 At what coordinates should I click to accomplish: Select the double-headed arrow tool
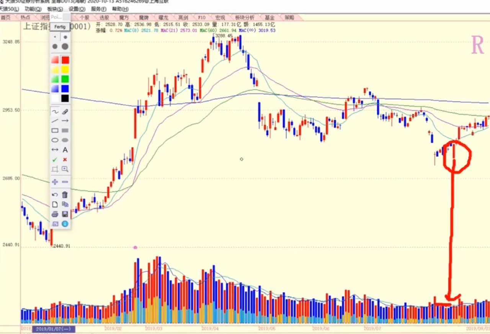click(55, 150)
